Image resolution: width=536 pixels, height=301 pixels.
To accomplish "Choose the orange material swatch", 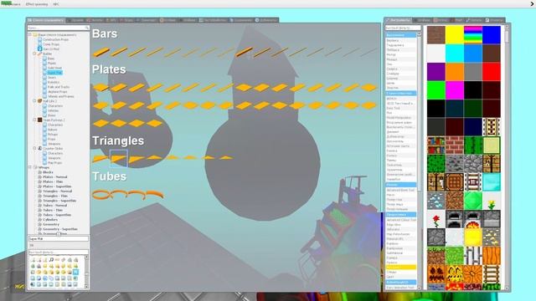I will [454, 72].
